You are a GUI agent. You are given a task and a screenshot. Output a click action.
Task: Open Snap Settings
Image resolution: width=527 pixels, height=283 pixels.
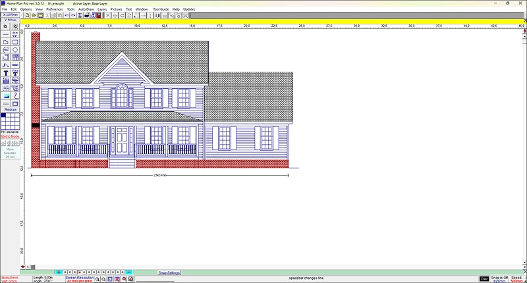(x=169, y=272)
